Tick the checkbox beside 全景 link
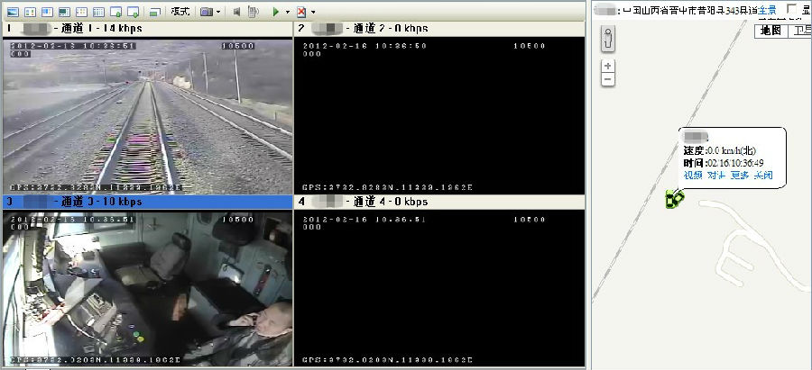The image size is (812, 370). 792,9
